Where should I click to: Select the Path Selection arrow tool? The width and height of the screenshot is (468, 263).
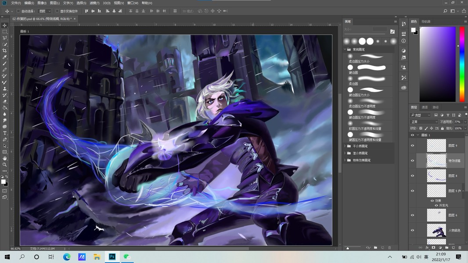coord(4,146)
